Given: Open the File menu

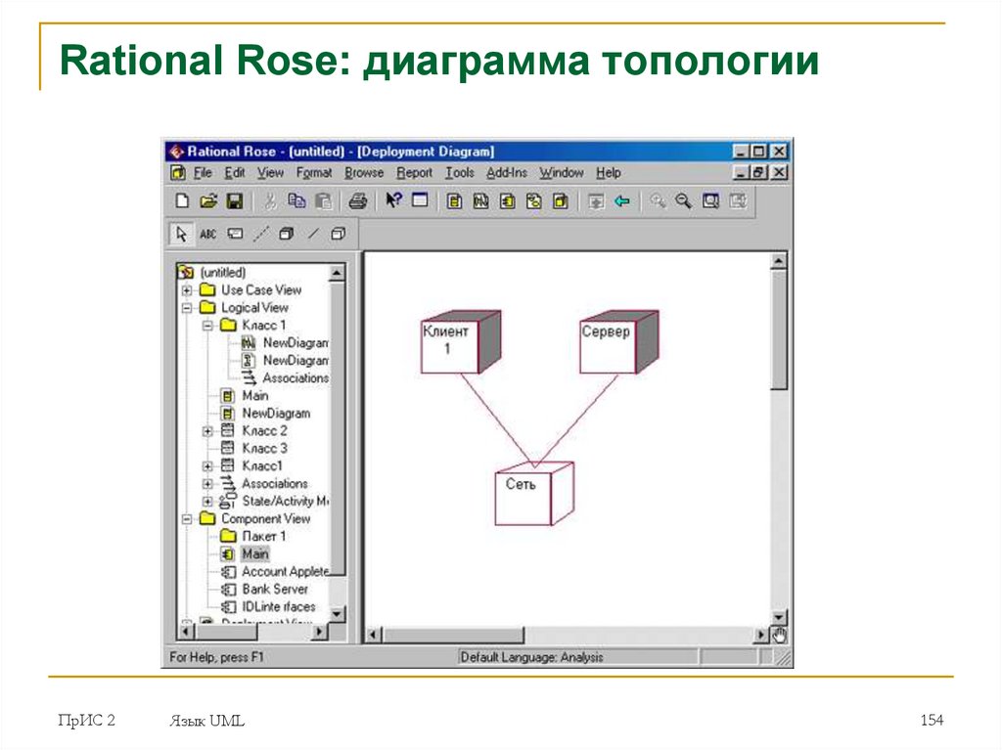Looking at the screenshot, I should click(203, 172).
